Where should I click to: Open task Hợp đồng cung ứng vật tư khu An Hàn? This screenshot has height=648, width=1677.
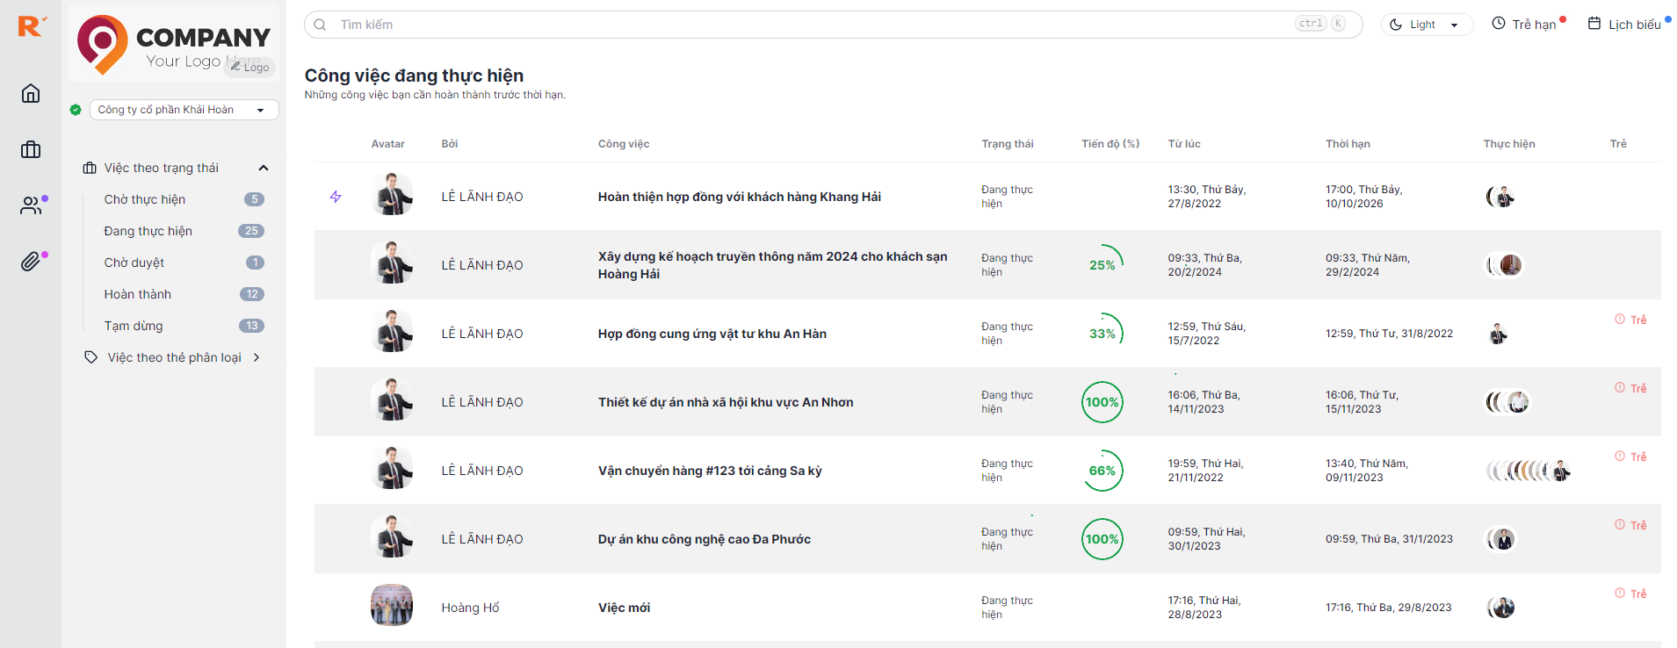(x=712, y=334)
